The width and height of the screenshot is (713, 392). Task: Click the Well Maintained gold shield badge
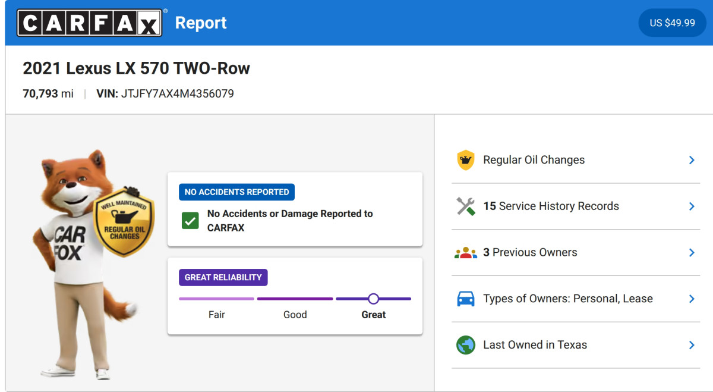(124, 221)
